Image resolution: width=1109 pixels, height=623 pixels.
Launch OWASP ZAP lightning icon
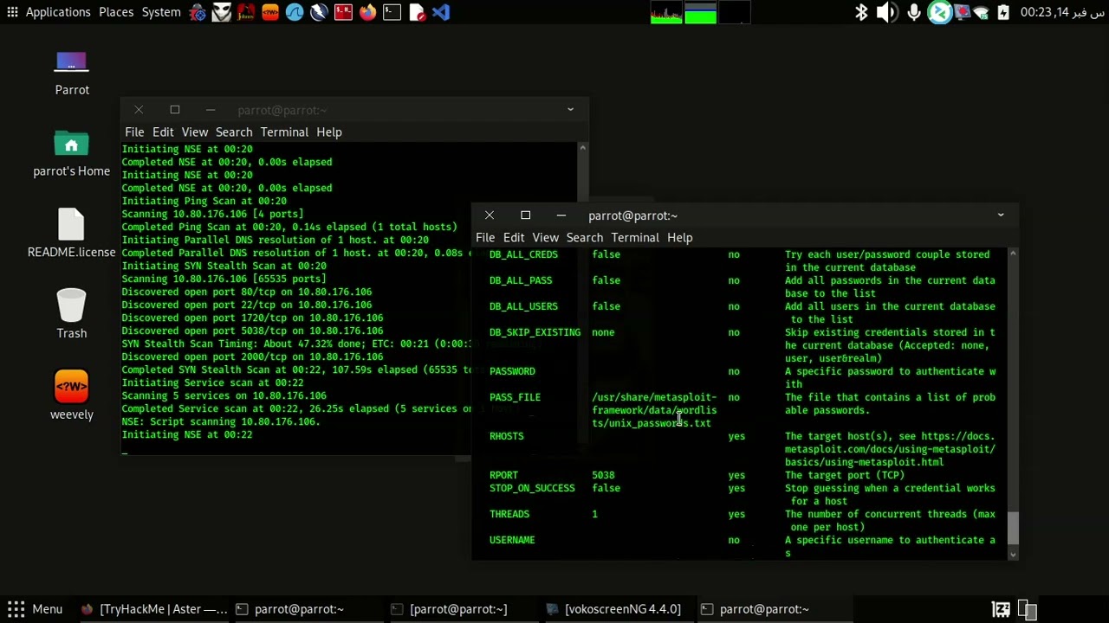tap(319, 12)
